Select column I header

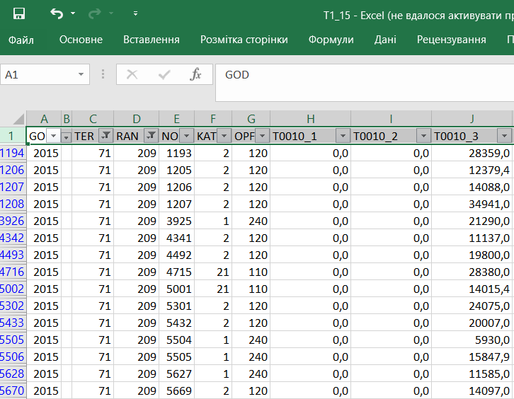pyautogui.click(x=391, y=119)
